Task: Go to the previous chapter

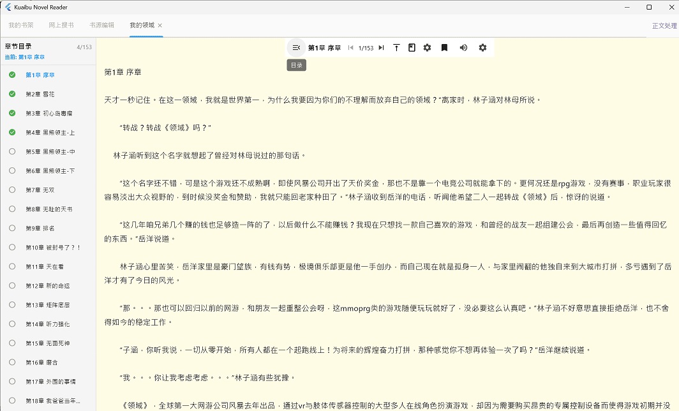Action: 350,48
